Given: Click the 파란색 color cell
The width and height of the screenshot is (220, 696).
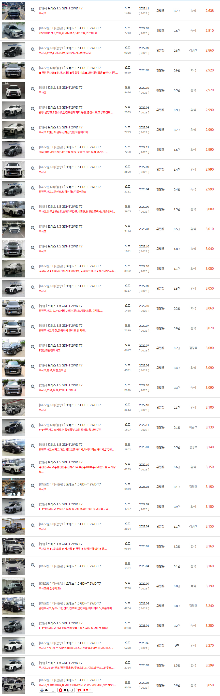Looking at the screenshot, I should pyautogui.click(x=193, y=427).
